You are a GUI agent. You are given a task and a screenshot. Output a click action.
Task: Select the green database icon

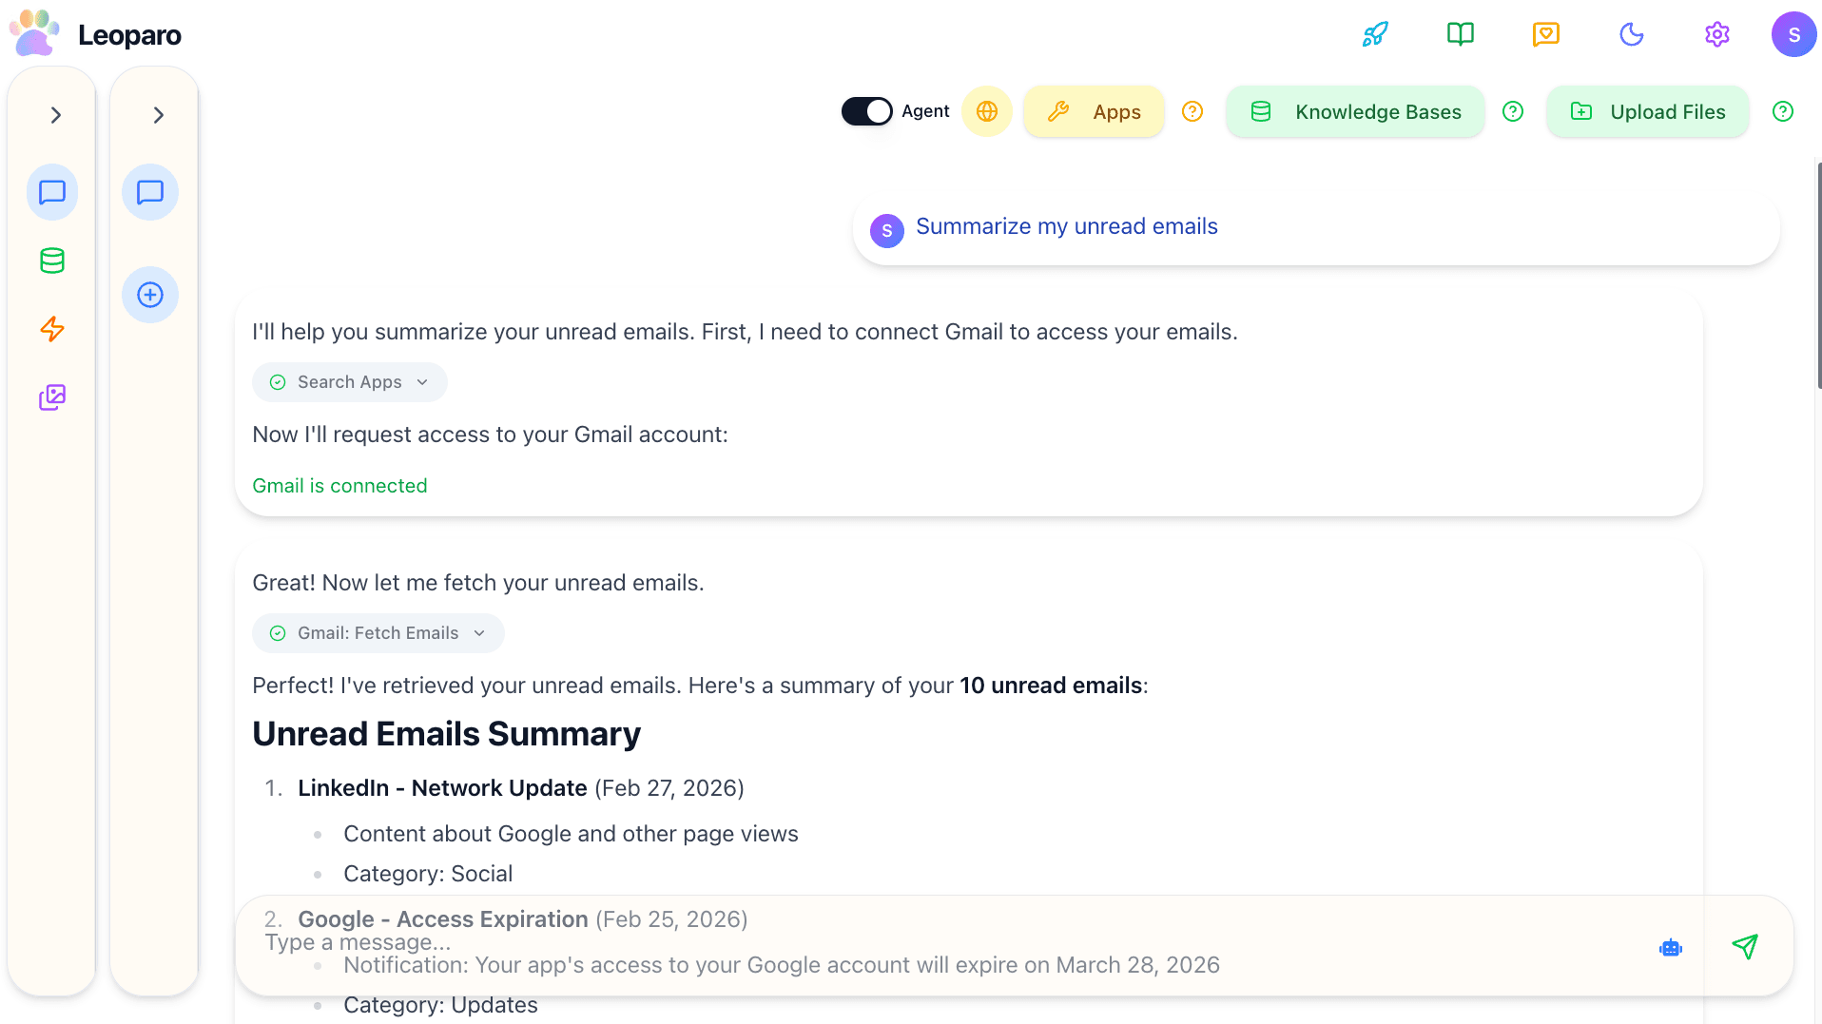(x=52, y=261)
